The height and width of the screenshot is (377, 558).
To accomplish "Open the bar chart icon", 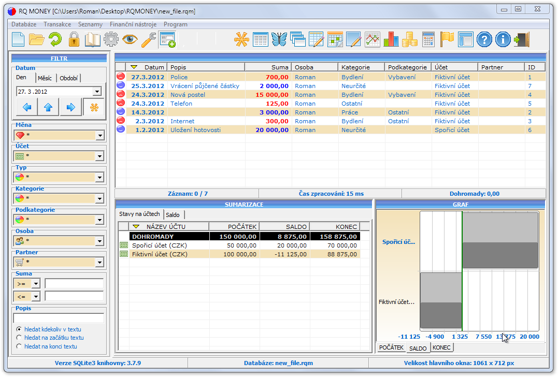I will point(391,39).
